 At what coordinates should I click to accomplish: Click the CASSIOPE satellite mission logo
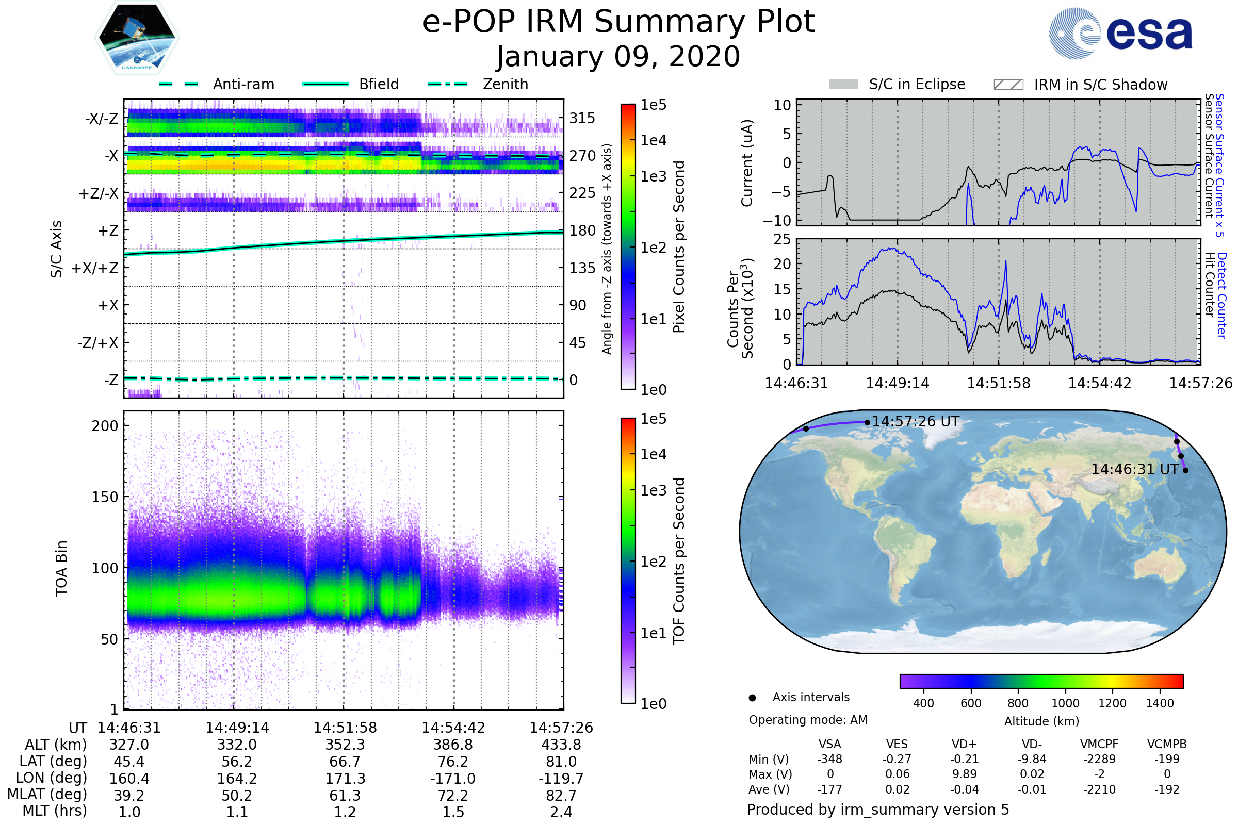tap(137, 38)
